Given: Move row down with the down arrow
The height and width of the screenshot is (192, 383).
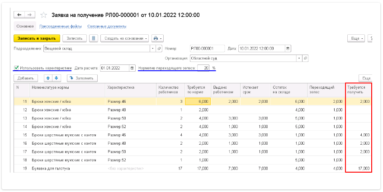Looking at the screenshot, I should tap(56, 78).
